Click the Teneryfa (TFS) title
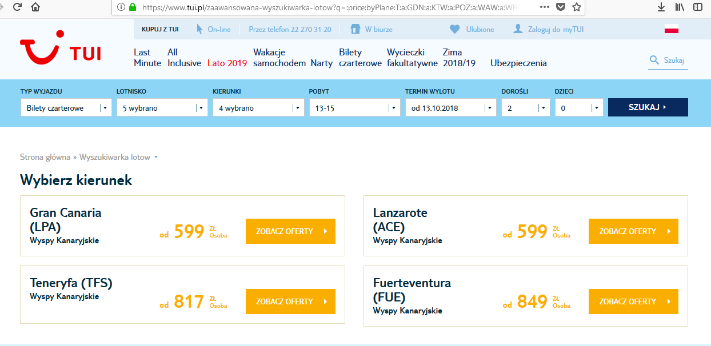The width and height of the screenshot is (711, 346). pyautogui.click(x=71, y=283)
